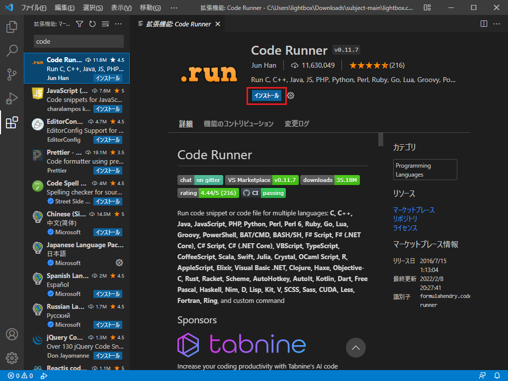
Task: Select the Search icon in the activity bar
Action: pyautogui.click(x=11, y=51)
